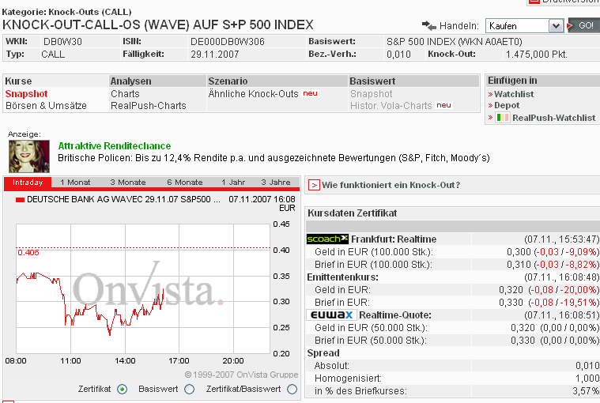Select the Zertifikat radio button
600x403 pixels.
pyautogui.click(x=122, y=389)
